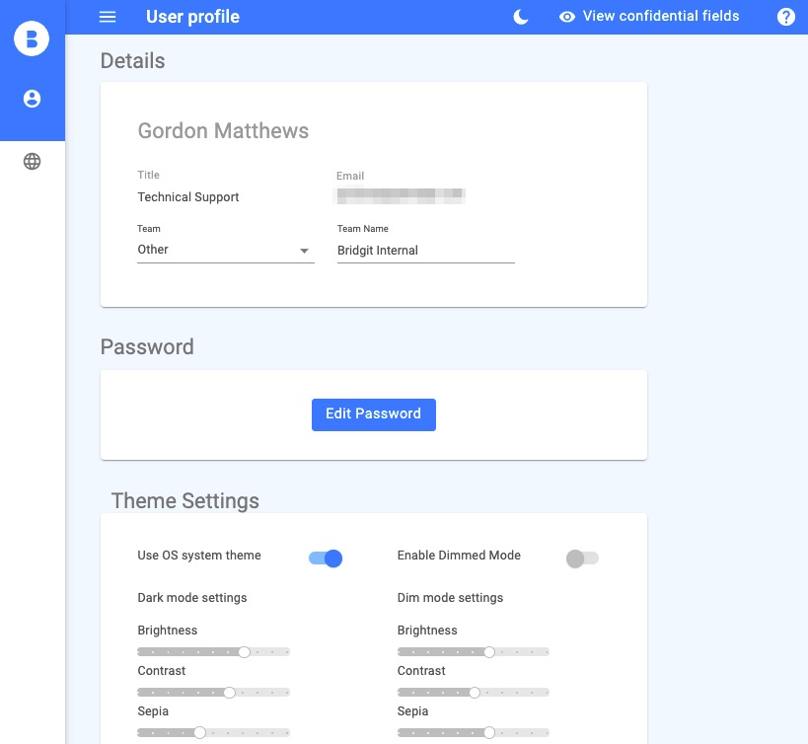This screenshot has height=744, width=808.
Task: Open the hamburger navigation menu
Action: point(108,17)
